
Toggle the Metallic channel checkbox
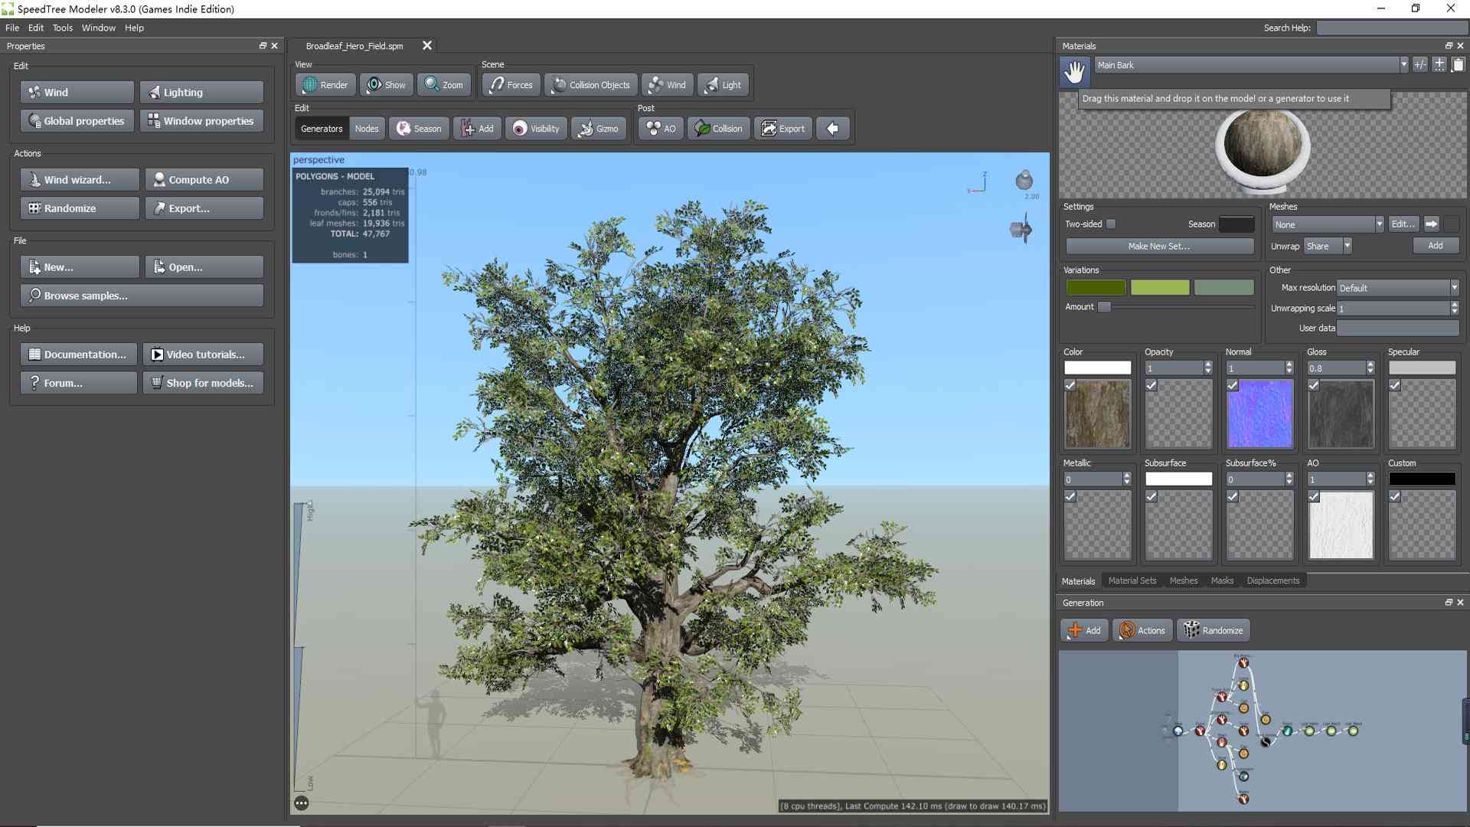click(x=1070, y=495)
